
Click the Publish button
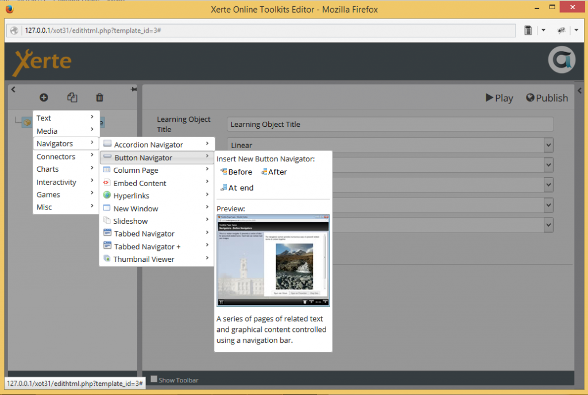coord(547,98)
